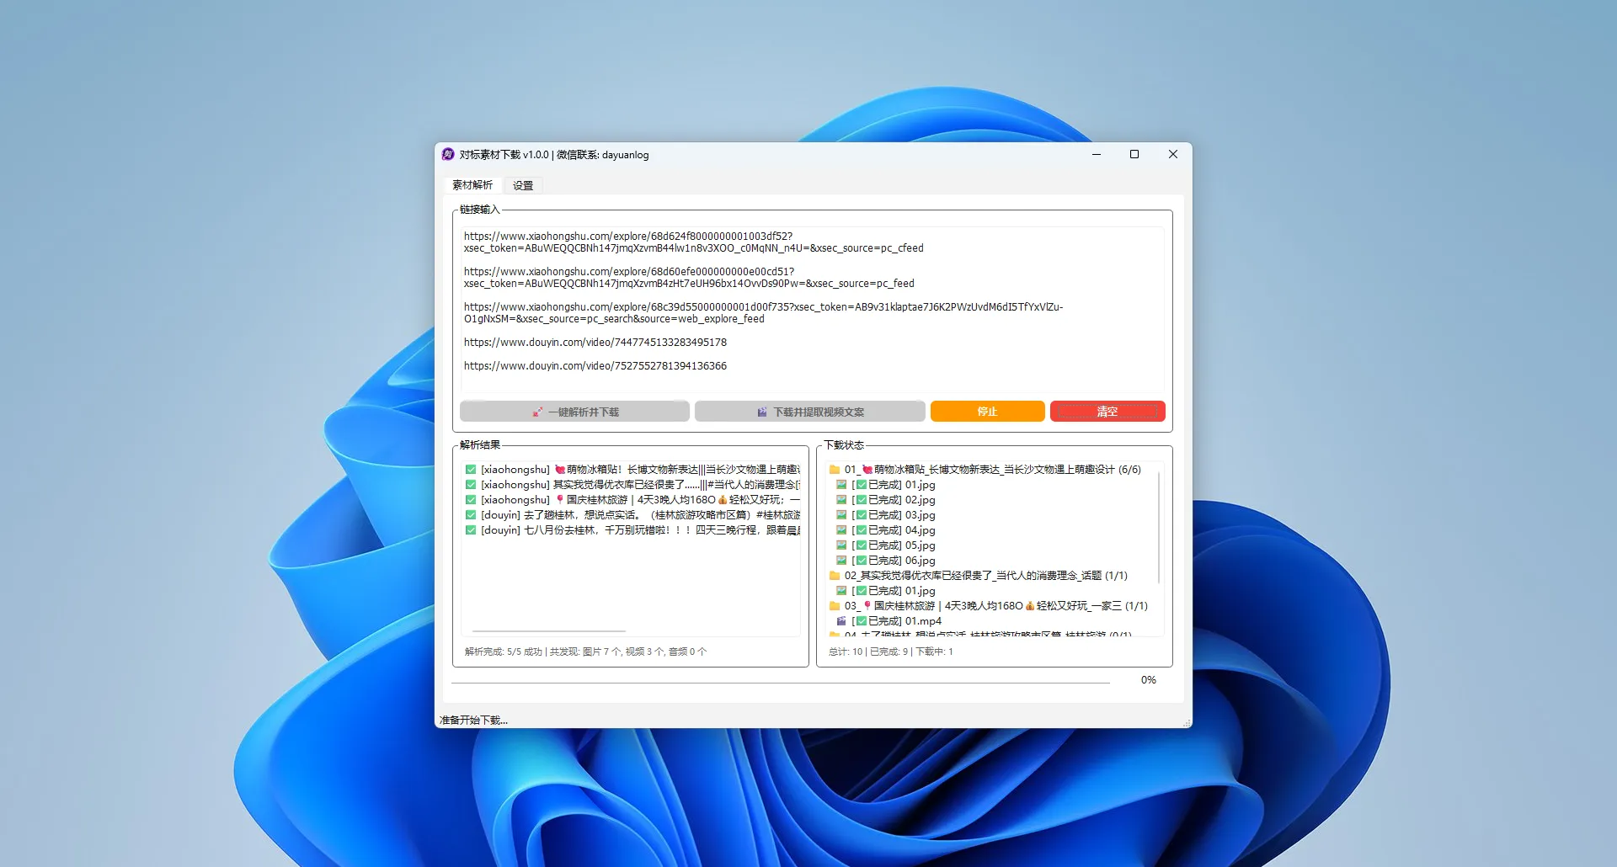Select the 02_其实我觉得优衣库 folder row
The width and height of the screenshot is (1617, 867).
click(985, 576)
